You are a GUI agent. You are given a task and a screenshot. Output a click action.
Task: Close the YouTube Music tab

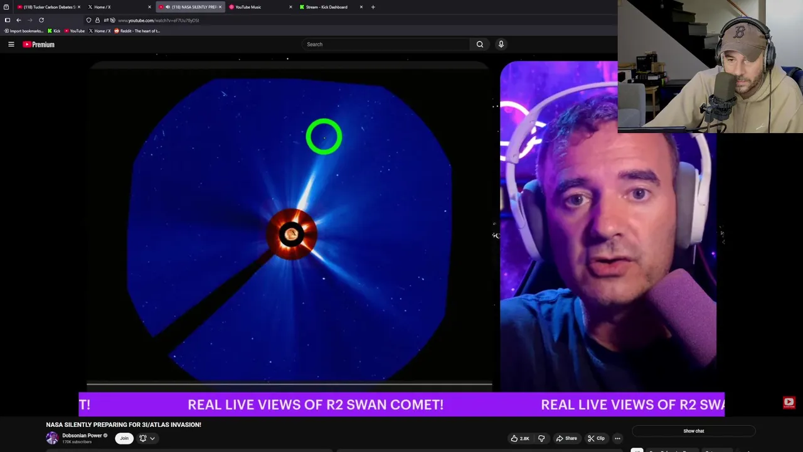(x=290, y=7)
